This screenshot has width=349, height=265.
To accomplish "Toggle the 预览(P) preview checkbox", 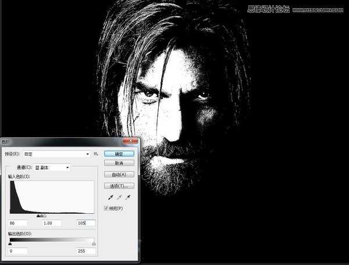I will (106, 208).
